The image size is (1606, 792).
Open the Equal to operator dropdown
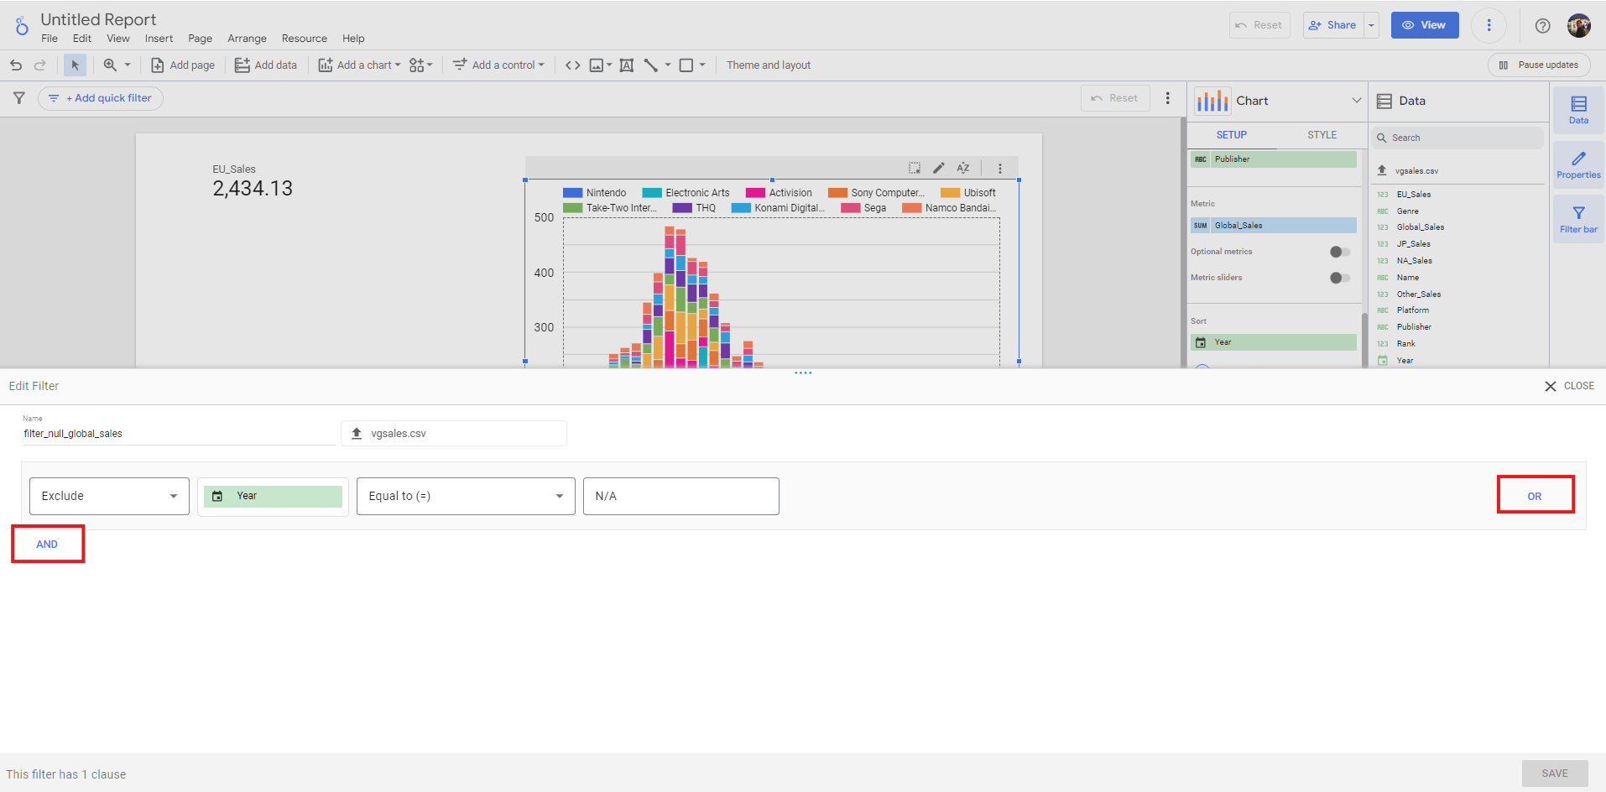coord(465,496)
